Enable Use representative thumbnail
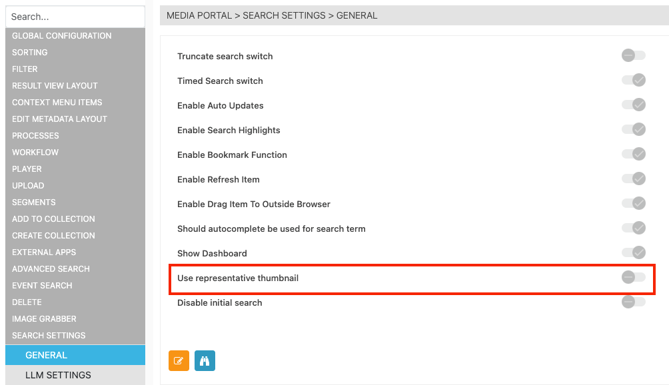Image resolution: width=669 pixels, height=385 pixels. point(632,278)
